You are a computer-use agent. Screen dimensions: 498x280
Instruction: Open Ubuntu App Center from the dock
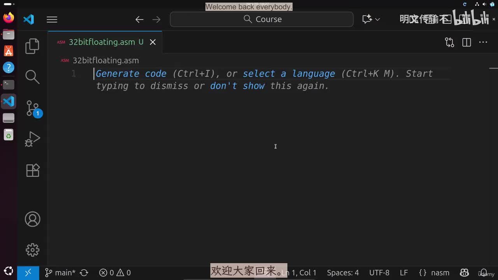[x=9, y=51]
